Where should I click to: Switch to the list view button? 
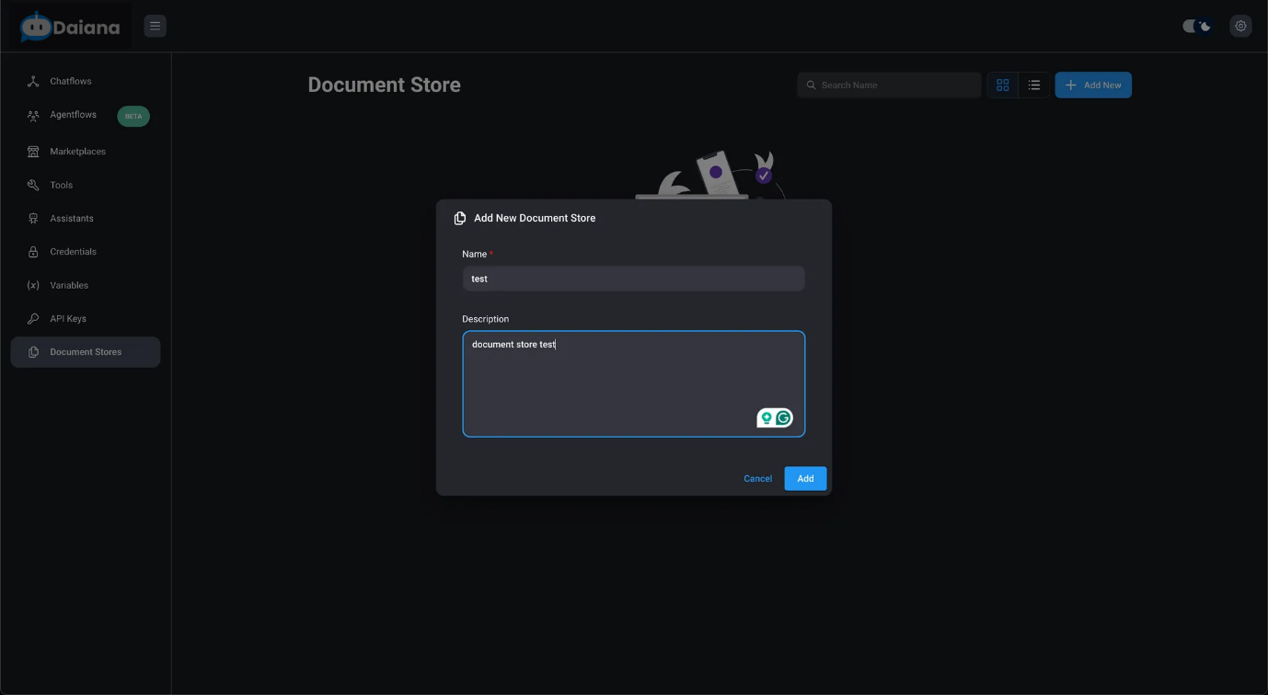tap(1033, 85)
